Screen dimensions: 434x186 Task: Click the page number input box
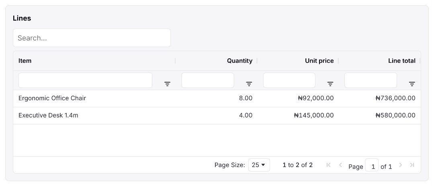point(372,165)
